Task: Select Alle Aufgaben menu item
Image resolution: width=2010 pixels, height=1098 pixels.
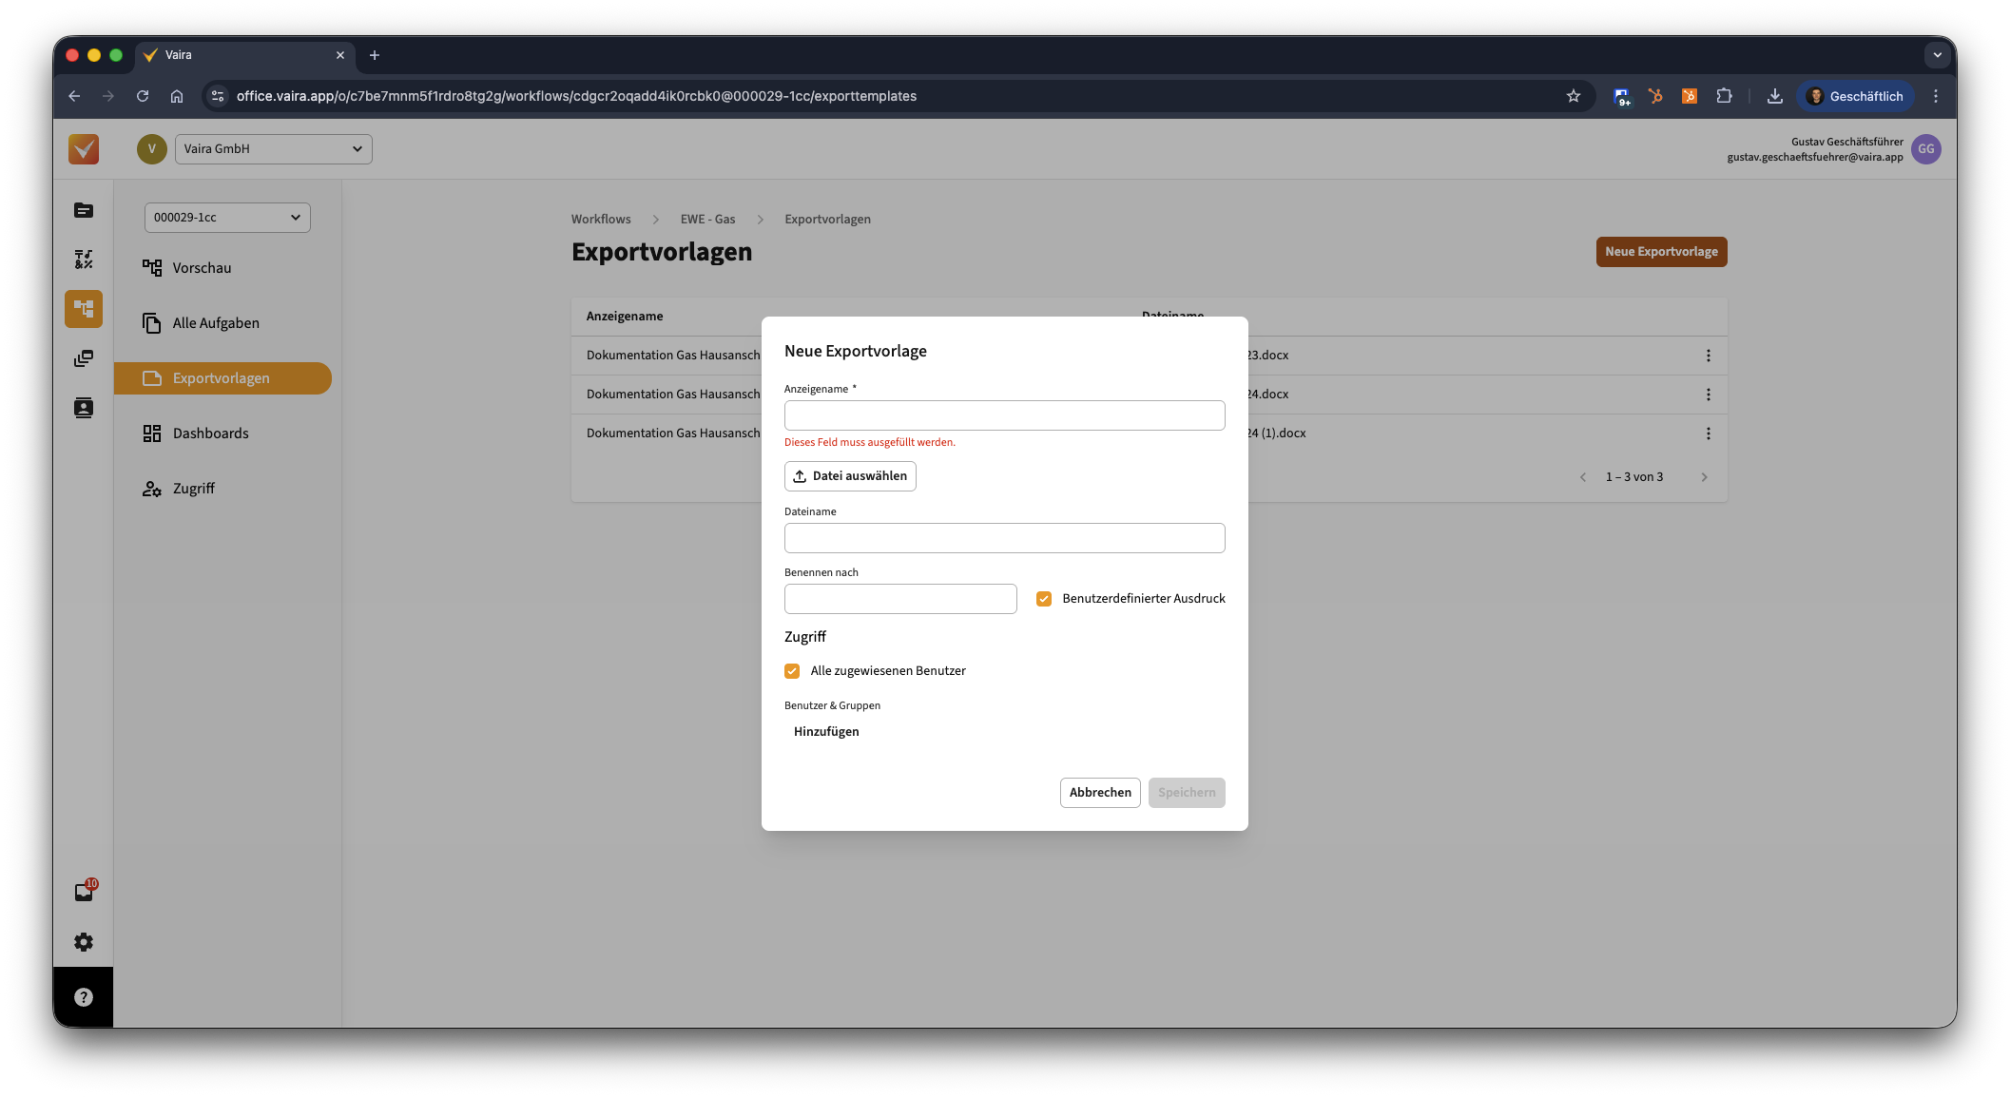Action: pyautogui.click(x=216, y=323)
